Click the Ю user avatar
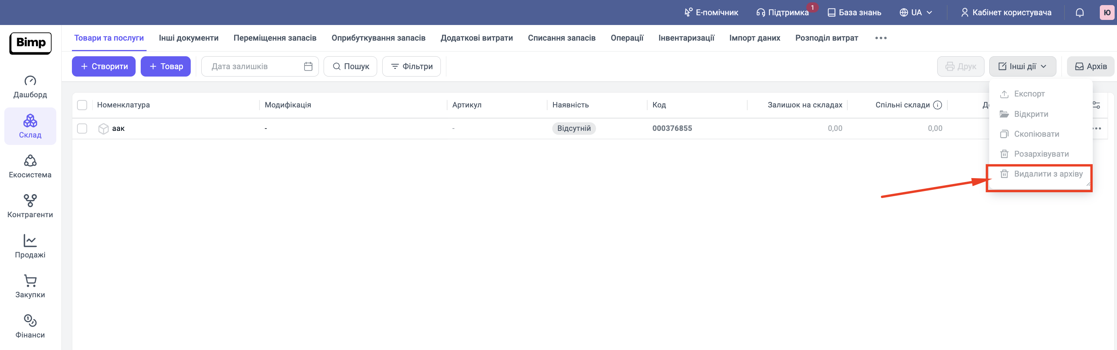The width and height of the screenshot is (1117, 350). click(x=1107, y=12)
